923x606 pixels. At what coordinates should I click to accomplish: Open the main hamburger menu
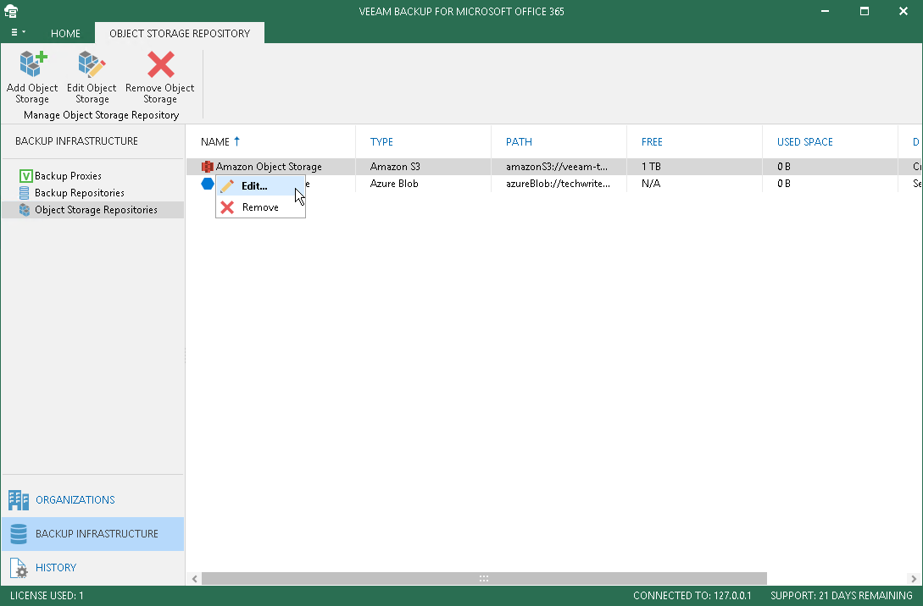[18, 32]
